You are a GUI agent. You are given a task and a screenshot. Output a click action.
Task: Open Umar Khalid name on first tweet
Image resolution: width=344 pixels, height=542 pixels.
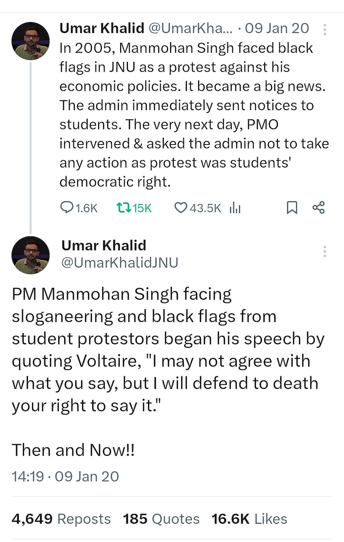coord(101,28)
